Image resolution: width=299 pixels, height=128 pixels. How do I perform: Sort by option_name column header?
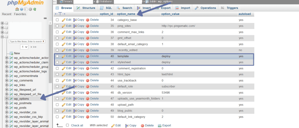[126, 14]
